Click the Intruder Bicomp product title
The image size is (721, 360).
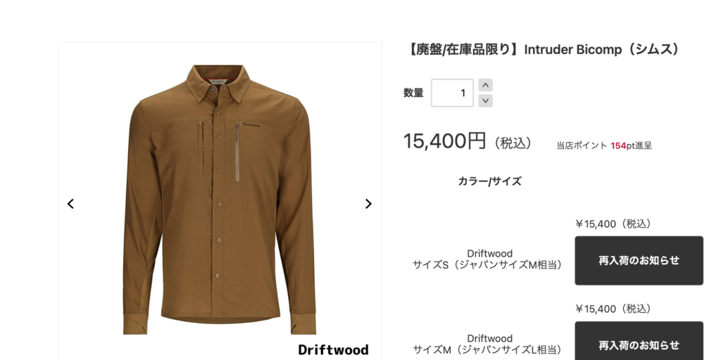tap(543, 50)
